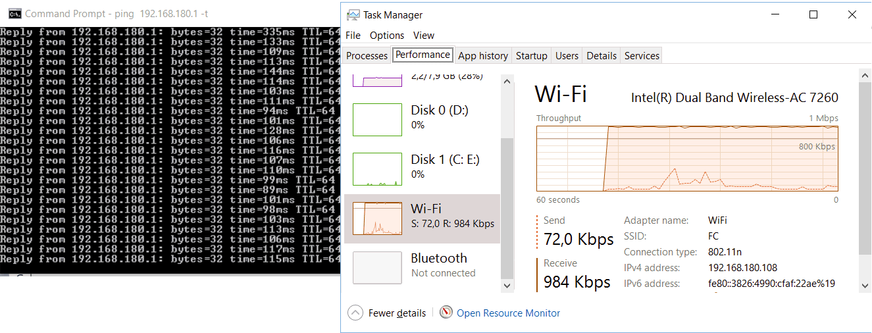Select Disk 0 (D:) in the sidebar
The width and height of the screenshot is (872, 333).
pos(422,120)
